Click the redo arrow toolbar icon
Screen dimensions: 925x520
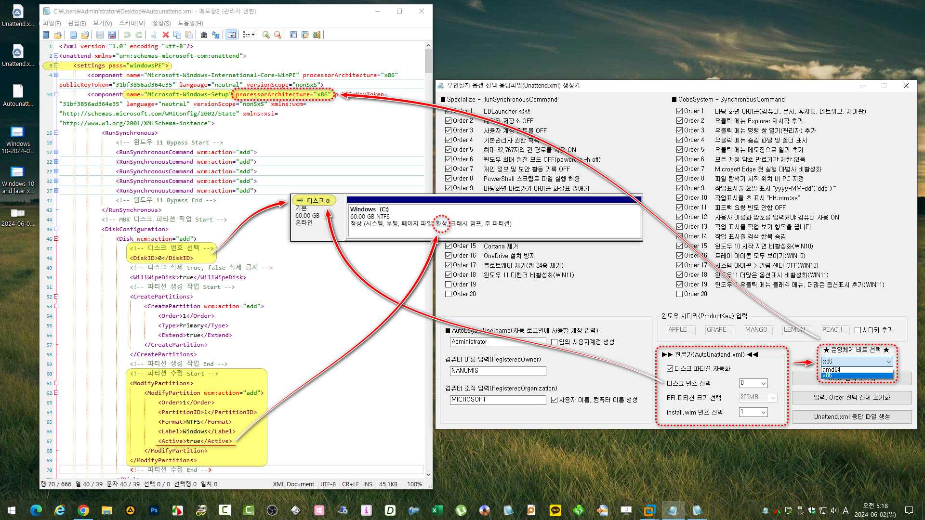(139, 35)
